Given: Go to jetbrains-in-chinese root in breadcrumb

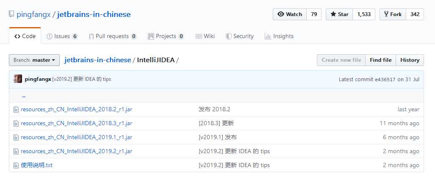Looking at the screenshot, I should tap(97, 60).
